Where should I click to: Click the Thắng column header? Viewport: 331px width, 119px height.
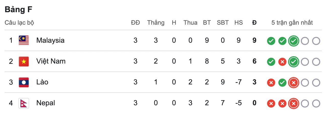click(x=156, y=23)
